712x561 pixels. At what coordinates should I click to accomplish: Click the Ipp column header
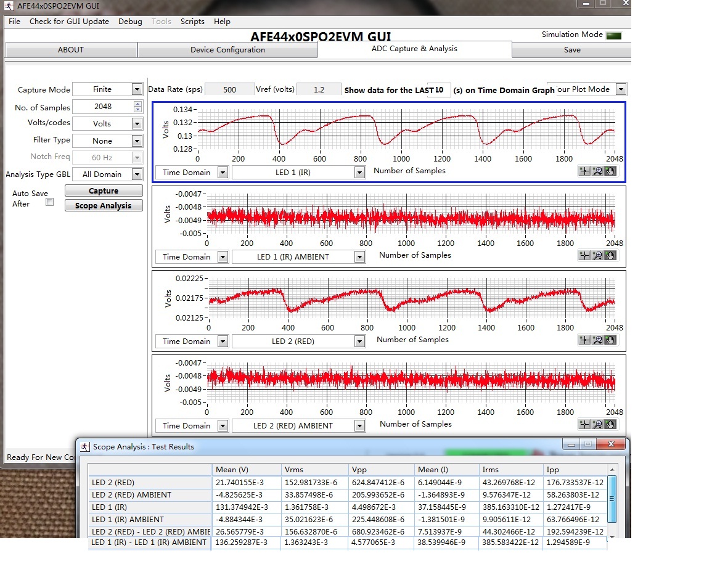point(575,470)
